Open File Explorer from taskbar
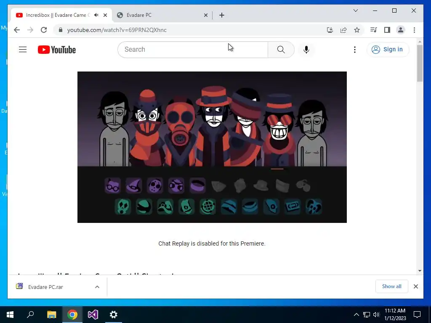Viewport: 431px width, 323px height. [51, 315]
